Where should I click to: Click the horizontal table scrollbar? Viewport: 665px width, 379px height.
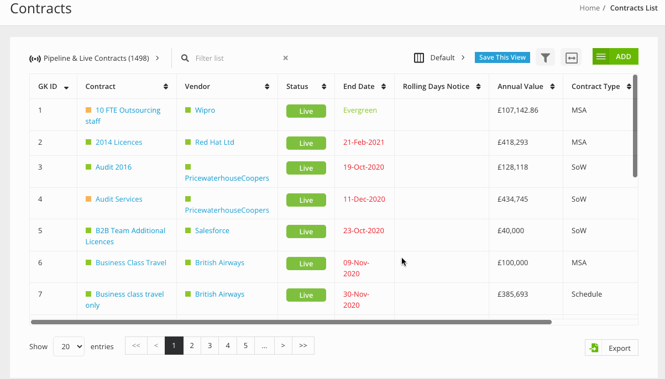(x=291, y=322)
